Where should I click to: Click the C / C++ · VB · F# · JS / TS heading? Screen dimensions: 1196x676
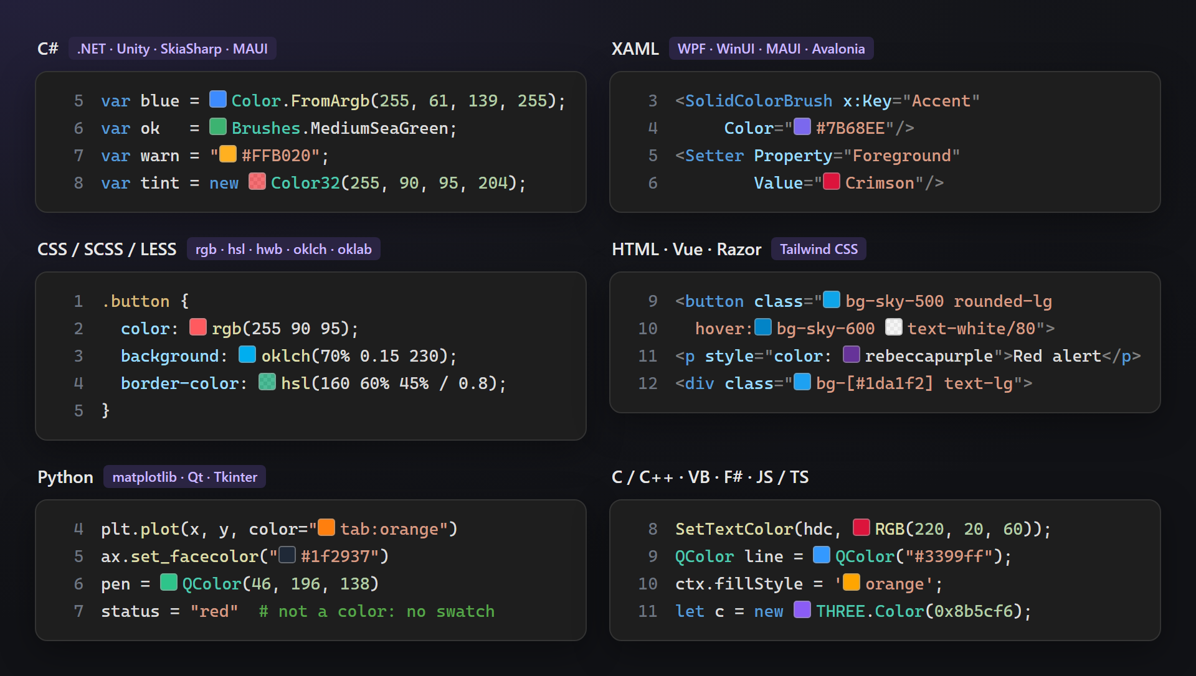click(x=710, y=477)
